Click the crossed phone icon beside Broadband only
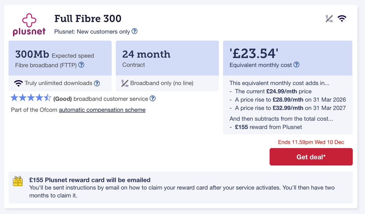Viewport: 365px width, 214px height. 125,83
